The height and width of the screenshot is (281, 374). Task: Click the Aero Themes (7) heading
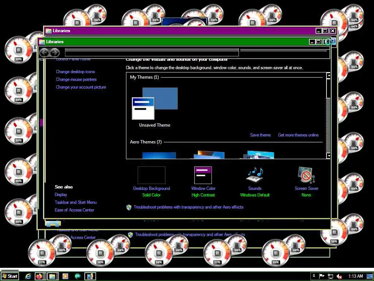coord(146,142)
